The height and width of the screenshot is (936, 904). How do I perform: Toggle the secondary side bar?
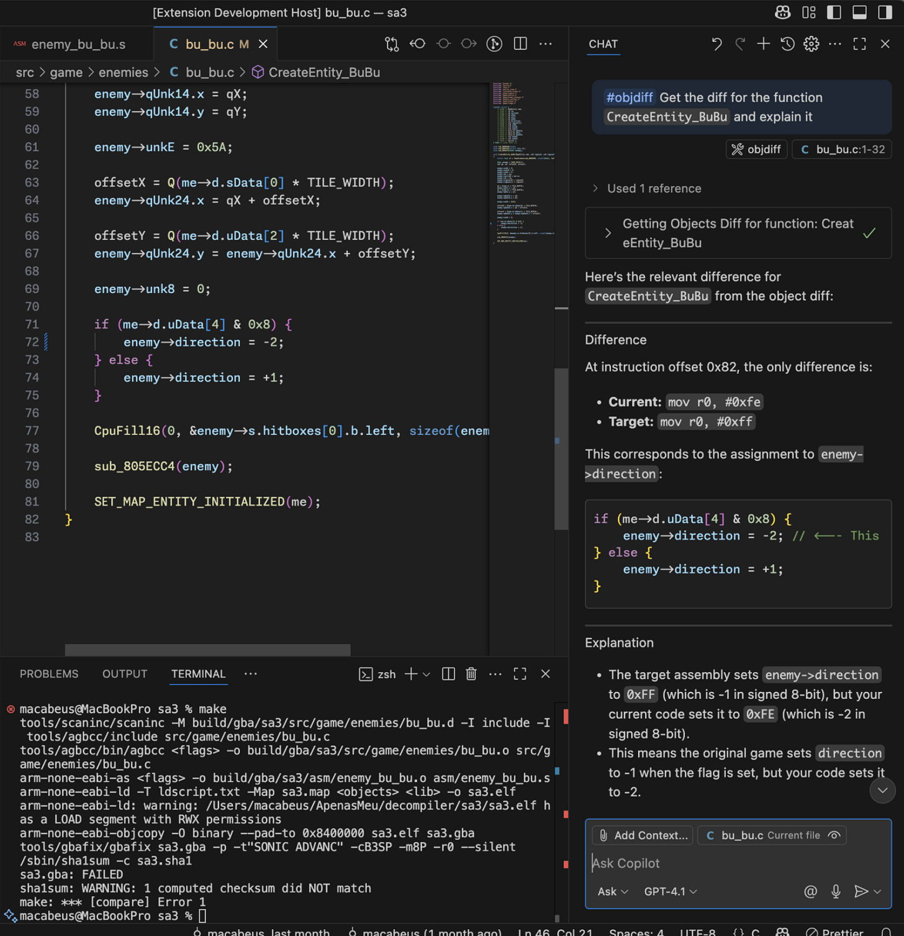tap(885, 12)
